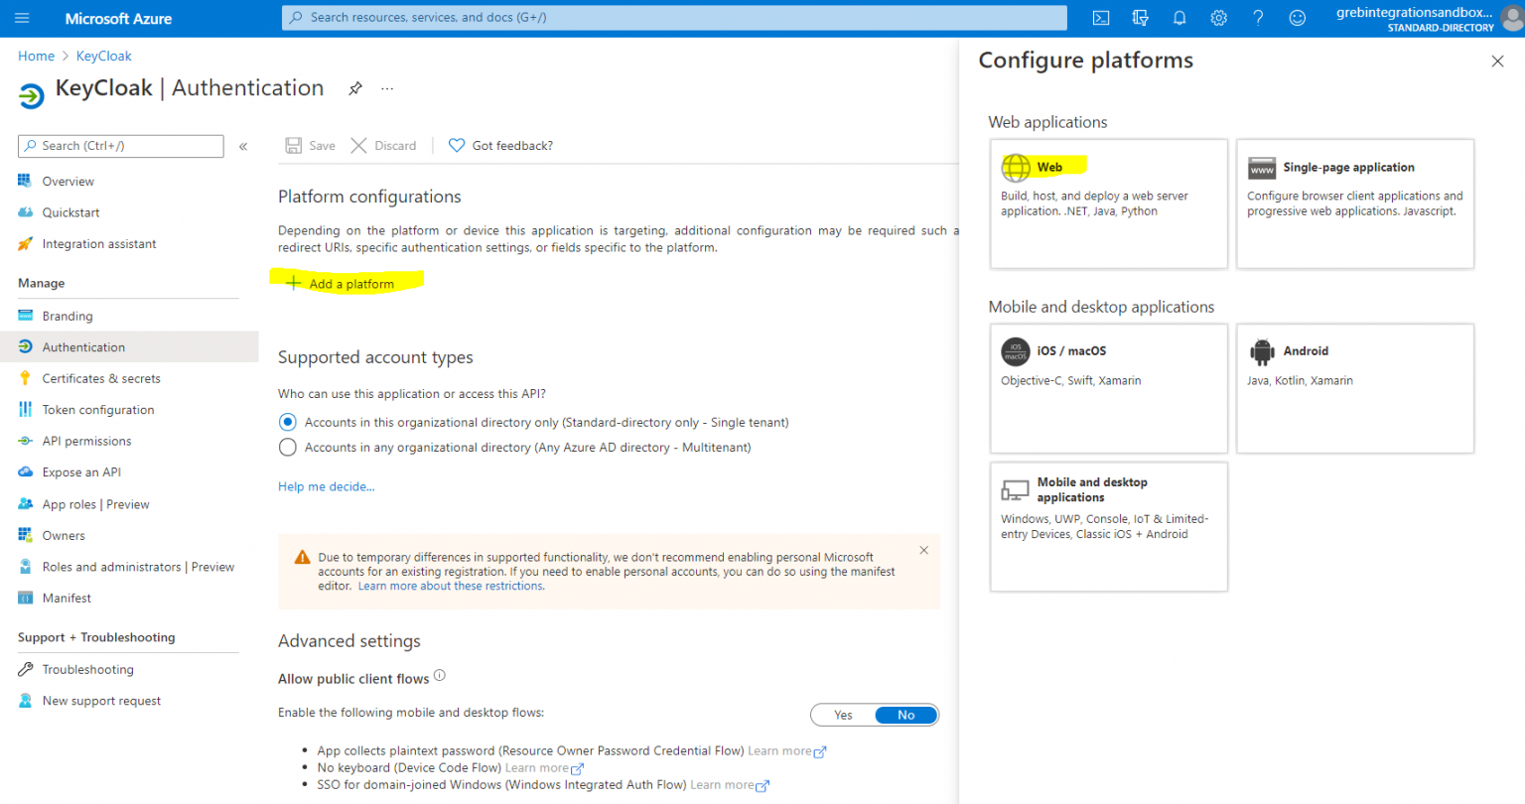1525x804 pixels.
Task: Open Token configuration in sidebar
Action: (97, 409)
